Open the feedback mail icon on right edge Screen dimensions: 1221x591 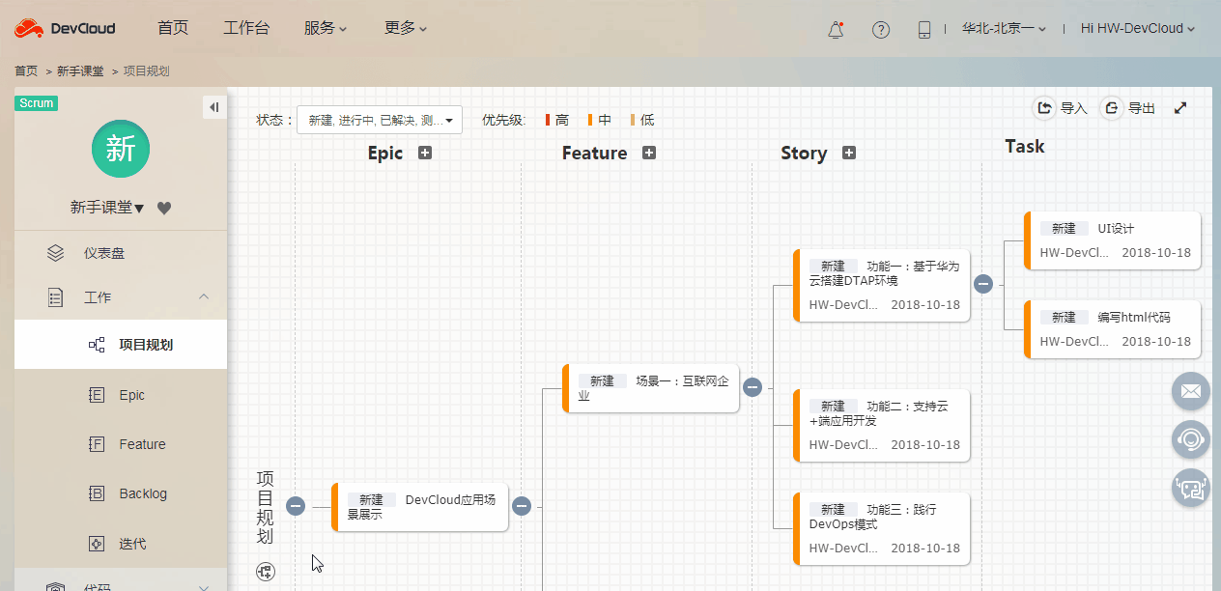[x=1190, y=391]
